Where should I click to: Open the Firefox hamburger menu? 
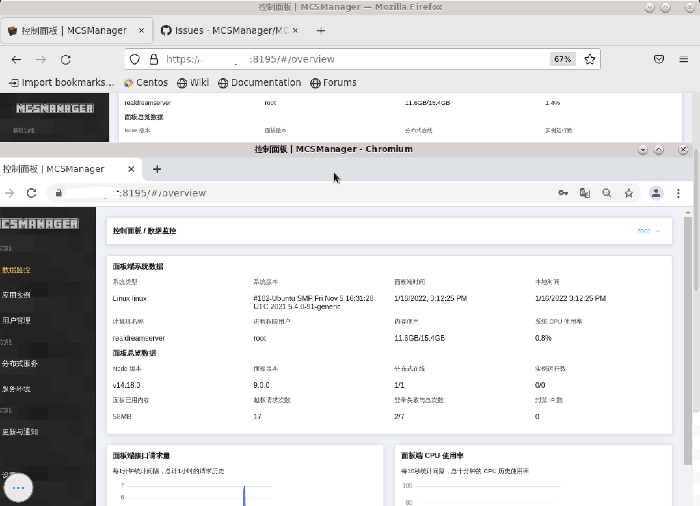click(x=684, y=59)
